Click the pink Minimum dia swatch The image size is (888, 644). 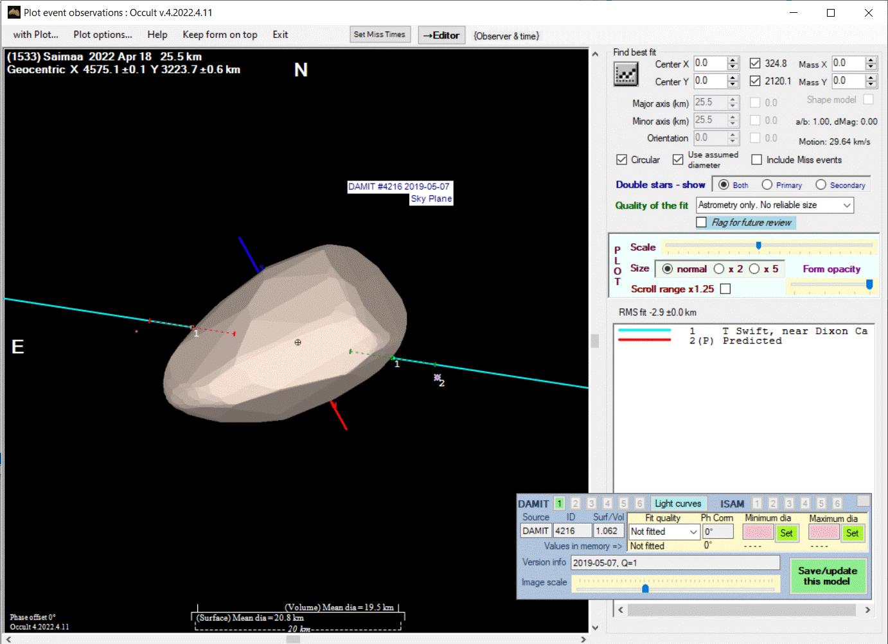758,532
